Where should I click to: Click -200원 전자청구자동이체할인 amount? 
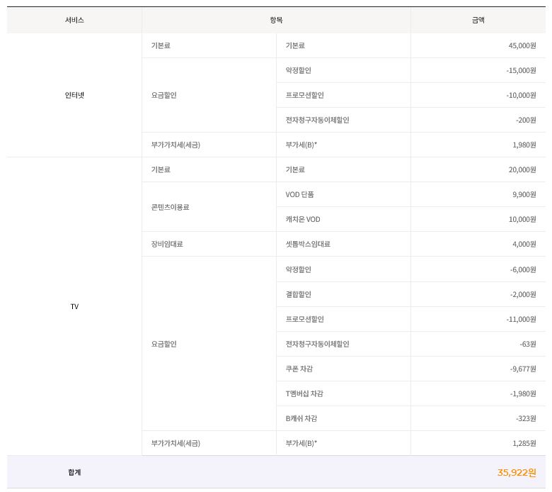pos(526,121)
